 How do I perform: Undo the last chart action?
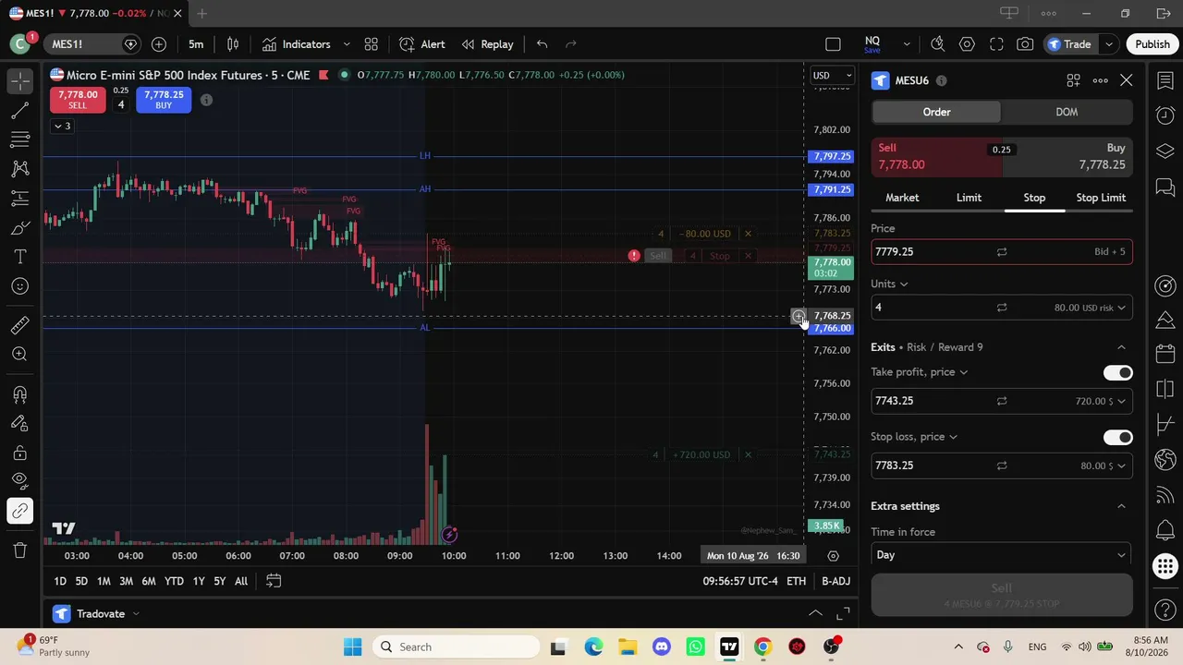[542, 44]
